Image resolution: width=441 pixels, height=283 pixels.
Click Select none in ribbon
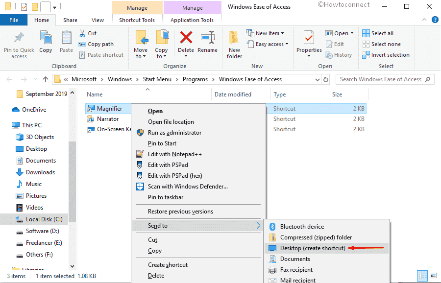pos(381,44)
